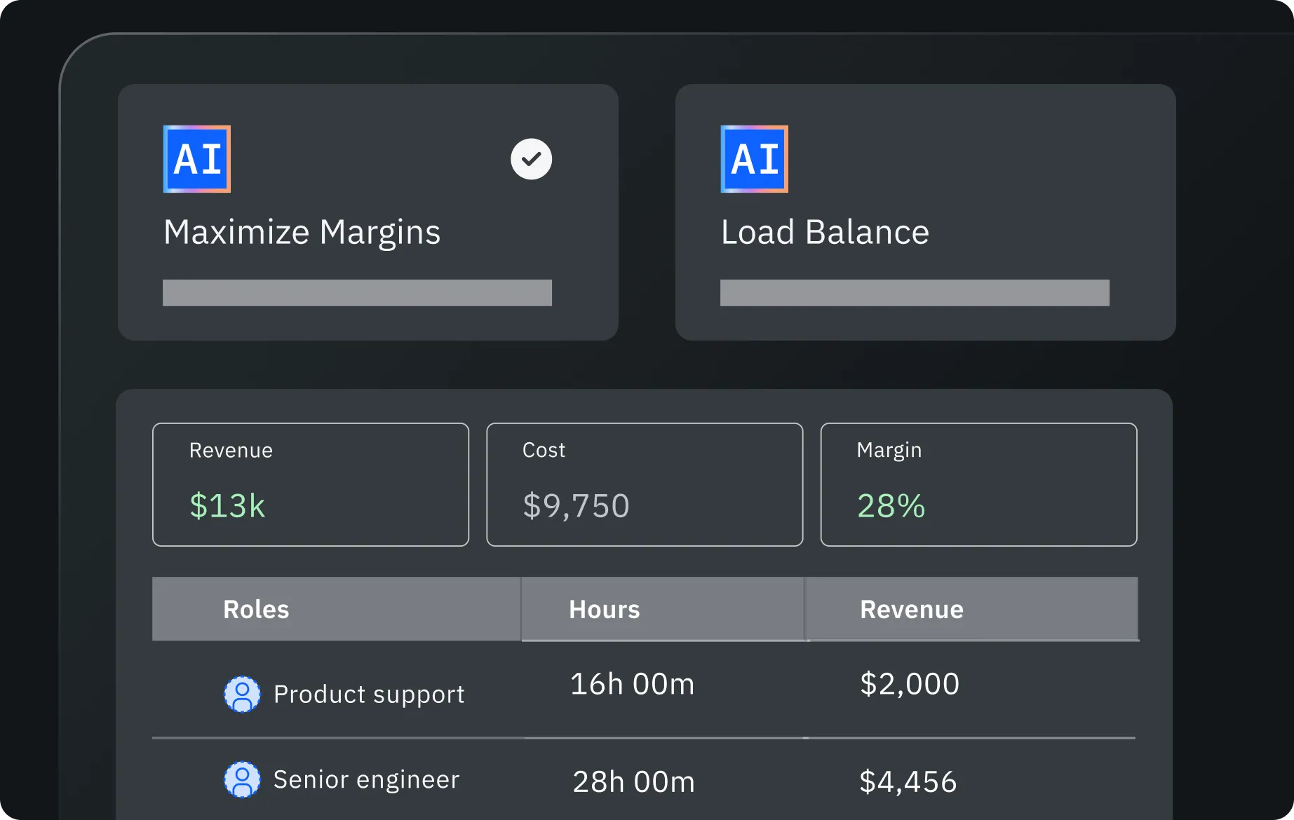Click the 16h 00m hours cell
Viewport: 1294px width, 820px height.
click(x=632, y=684)
